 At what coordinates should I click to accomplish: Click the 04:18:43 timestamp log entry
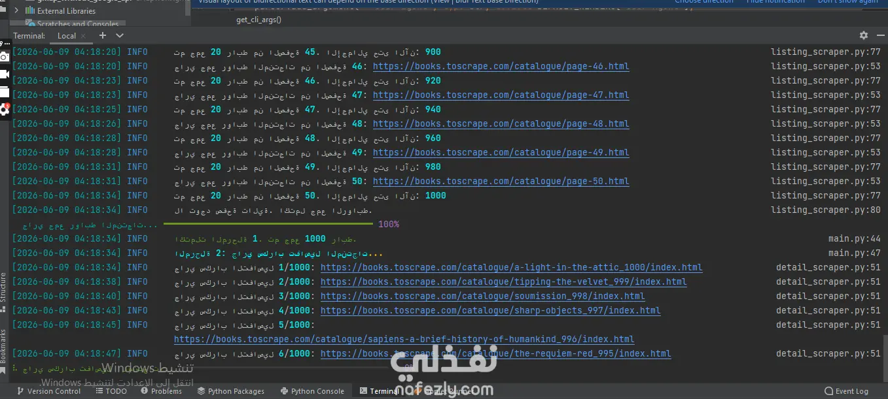pos(67,310)
